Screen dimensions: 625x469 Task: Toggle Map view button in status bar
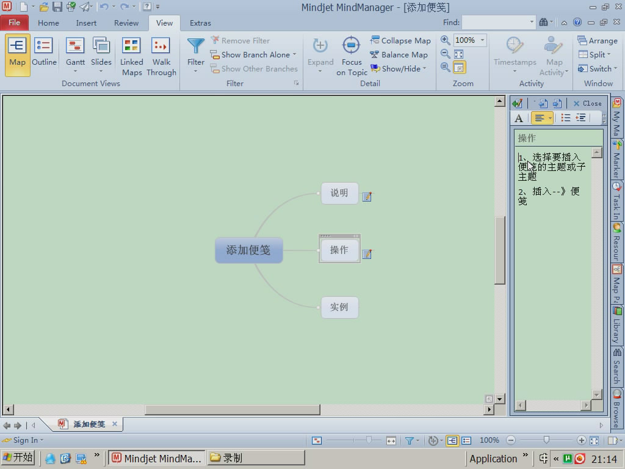click(x=452, y=440)
